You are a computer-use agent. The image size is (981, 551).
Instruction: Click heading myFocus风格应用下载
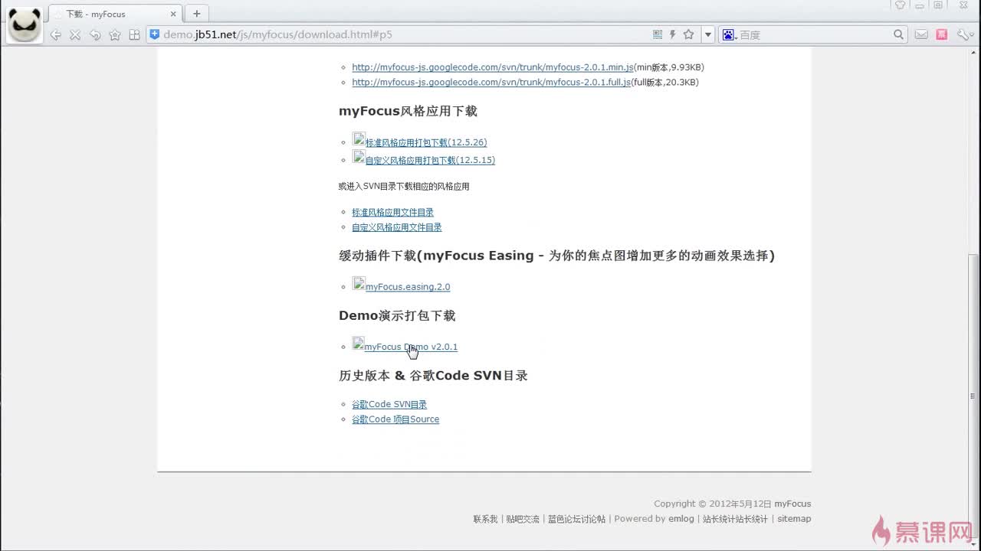tap(408, 111)
